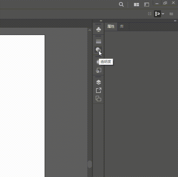The width and height of the screenshot is (178, 177).
Task: Switch to the 属性 tab
Action: coord(111,26)
